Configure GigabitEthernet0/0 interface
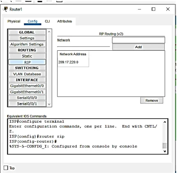Screen dimensions: 177x173 [x=27, y=86]
